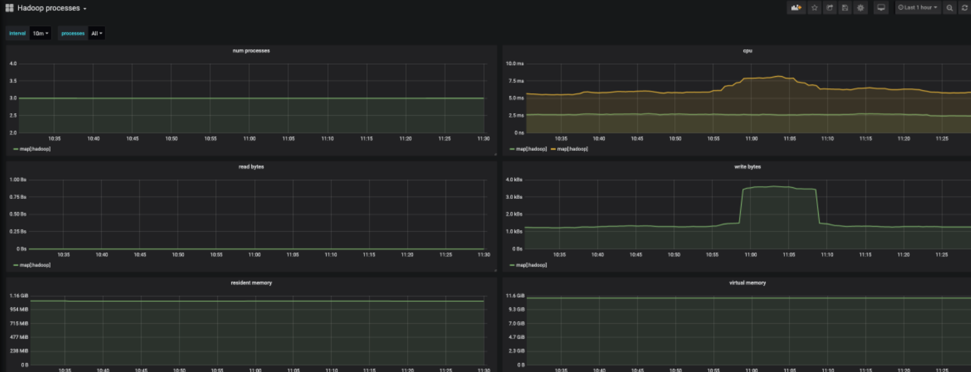The width and height of the screenshot is (971, 372).
Task: Expand the processes All dropdown
Action: point(97,33)
